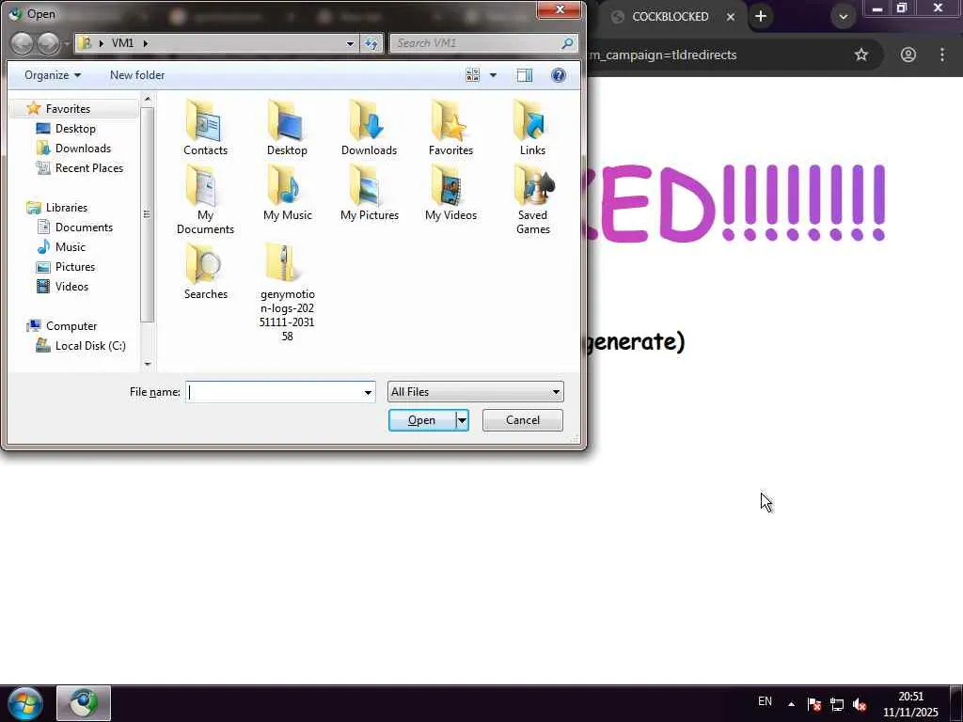This screenshot has height=722, width=963.
Task: Select Desktop in the navigation pane
Action: point(75,128)
